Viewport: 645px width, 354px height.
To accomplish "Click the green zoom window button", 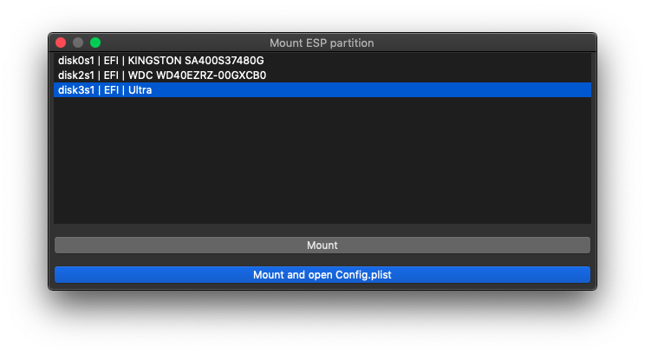I will (95, 43).
